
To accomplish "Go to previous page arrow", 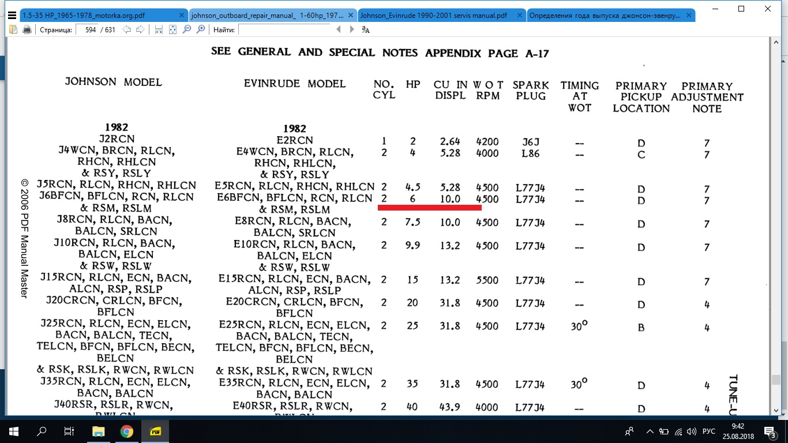I will [x=127, y=29].
